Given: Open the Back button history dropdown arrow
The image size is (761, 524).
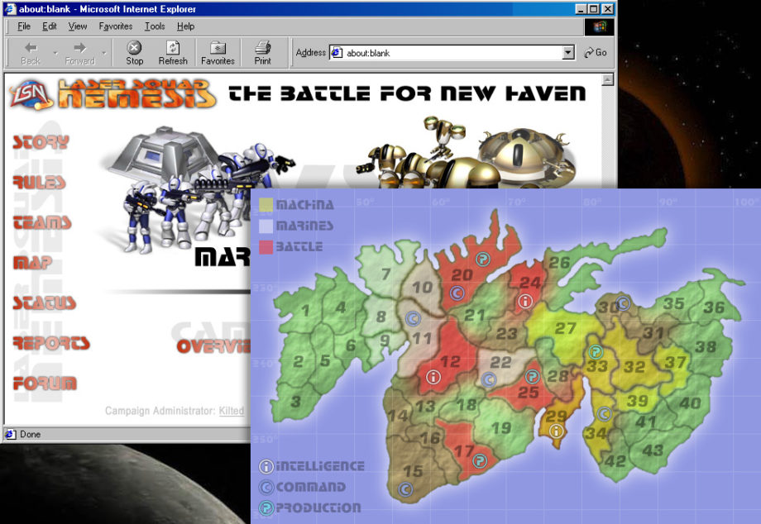Looking at the screenshot, I should pos(55,52).
